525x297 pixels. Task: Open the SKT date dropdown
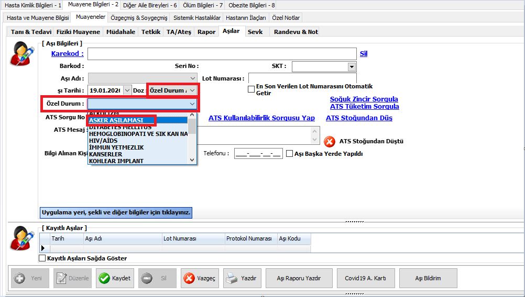[x=352, y=67]
